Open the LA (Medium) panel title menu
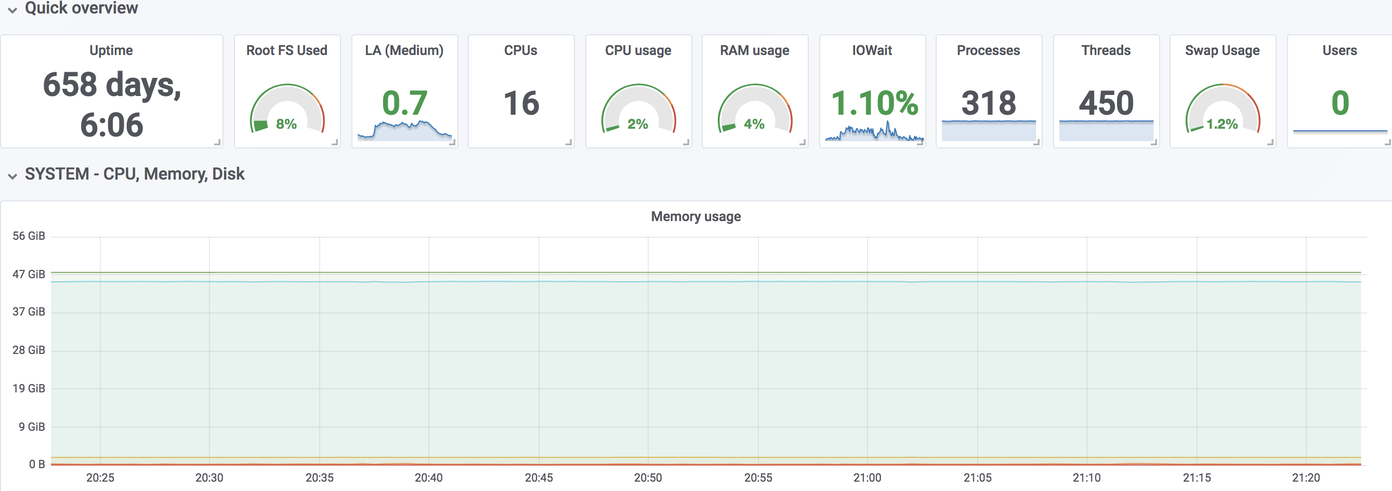The width and height of the screenshot is (1392, 491). [404, 50]
